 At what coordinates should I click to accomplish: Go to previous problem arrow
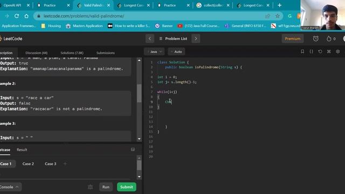pos(150,39)
